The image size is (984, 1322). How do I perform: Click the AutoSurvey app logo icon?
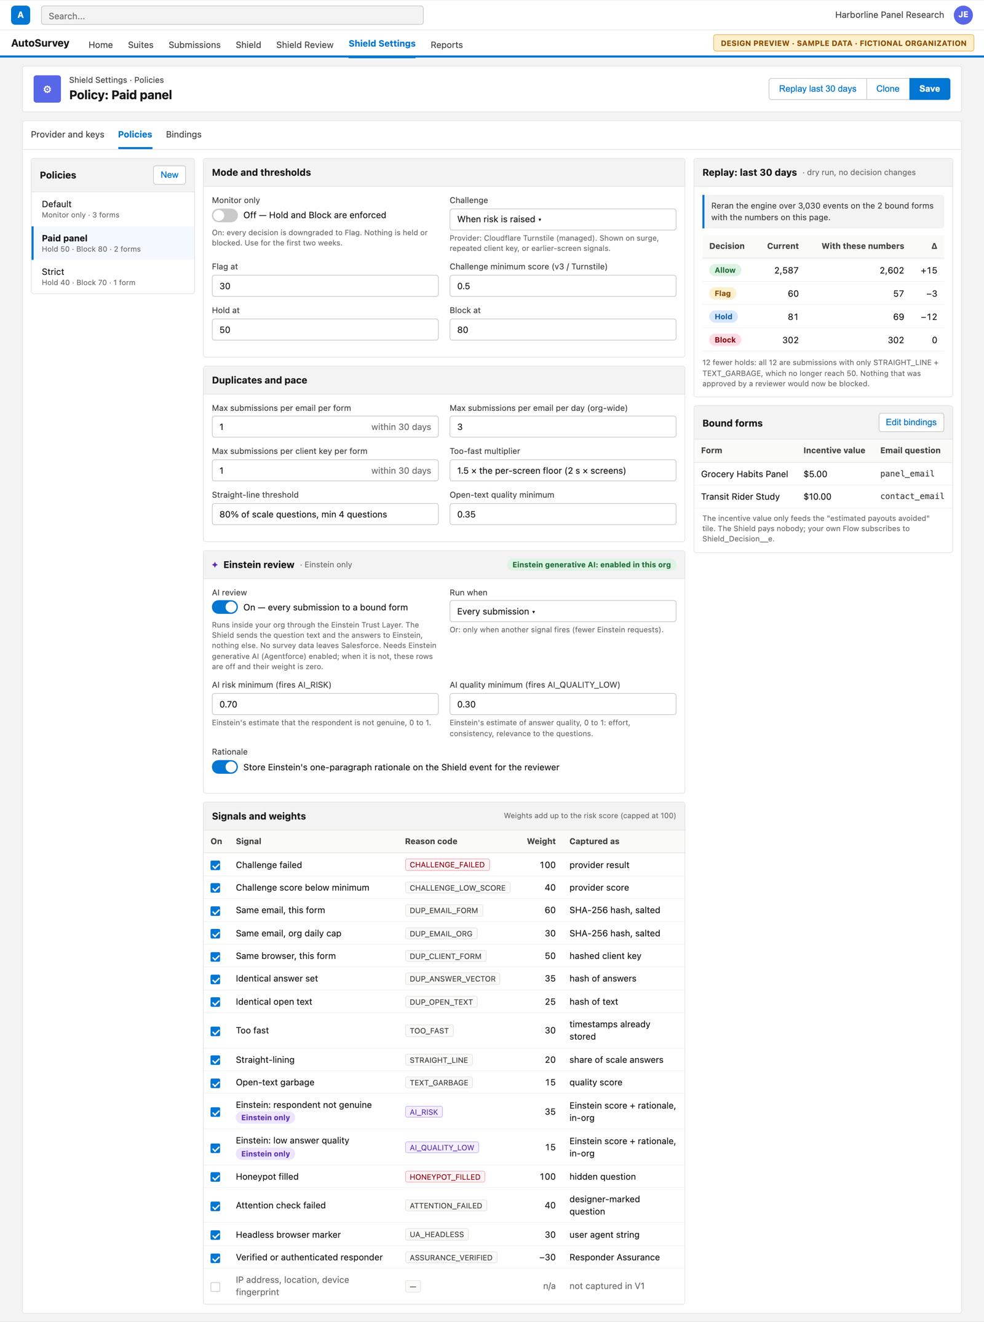(x=20, y=15)
